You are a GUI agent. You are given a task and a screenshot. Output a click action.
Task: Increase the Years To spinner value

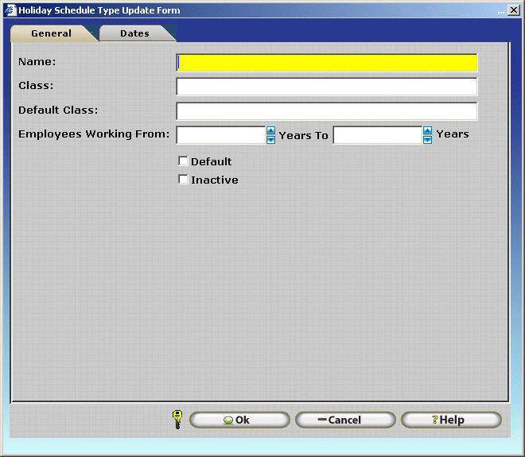point(427,131)
